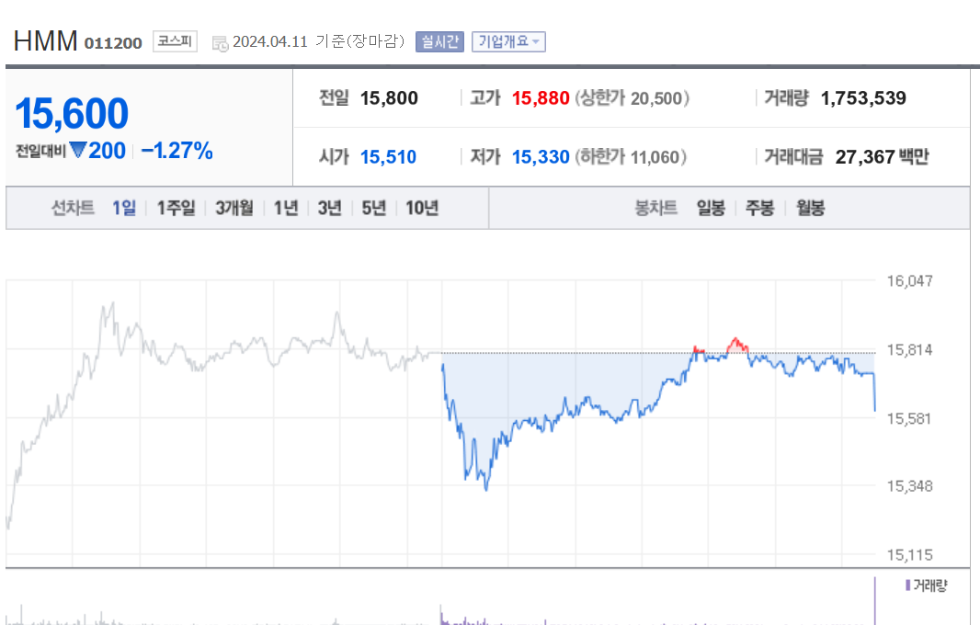The width and height of the screenshot is (980, 625).
Task: Click the 상한가 20,500 upper limit text
Action: click(632, 98)
